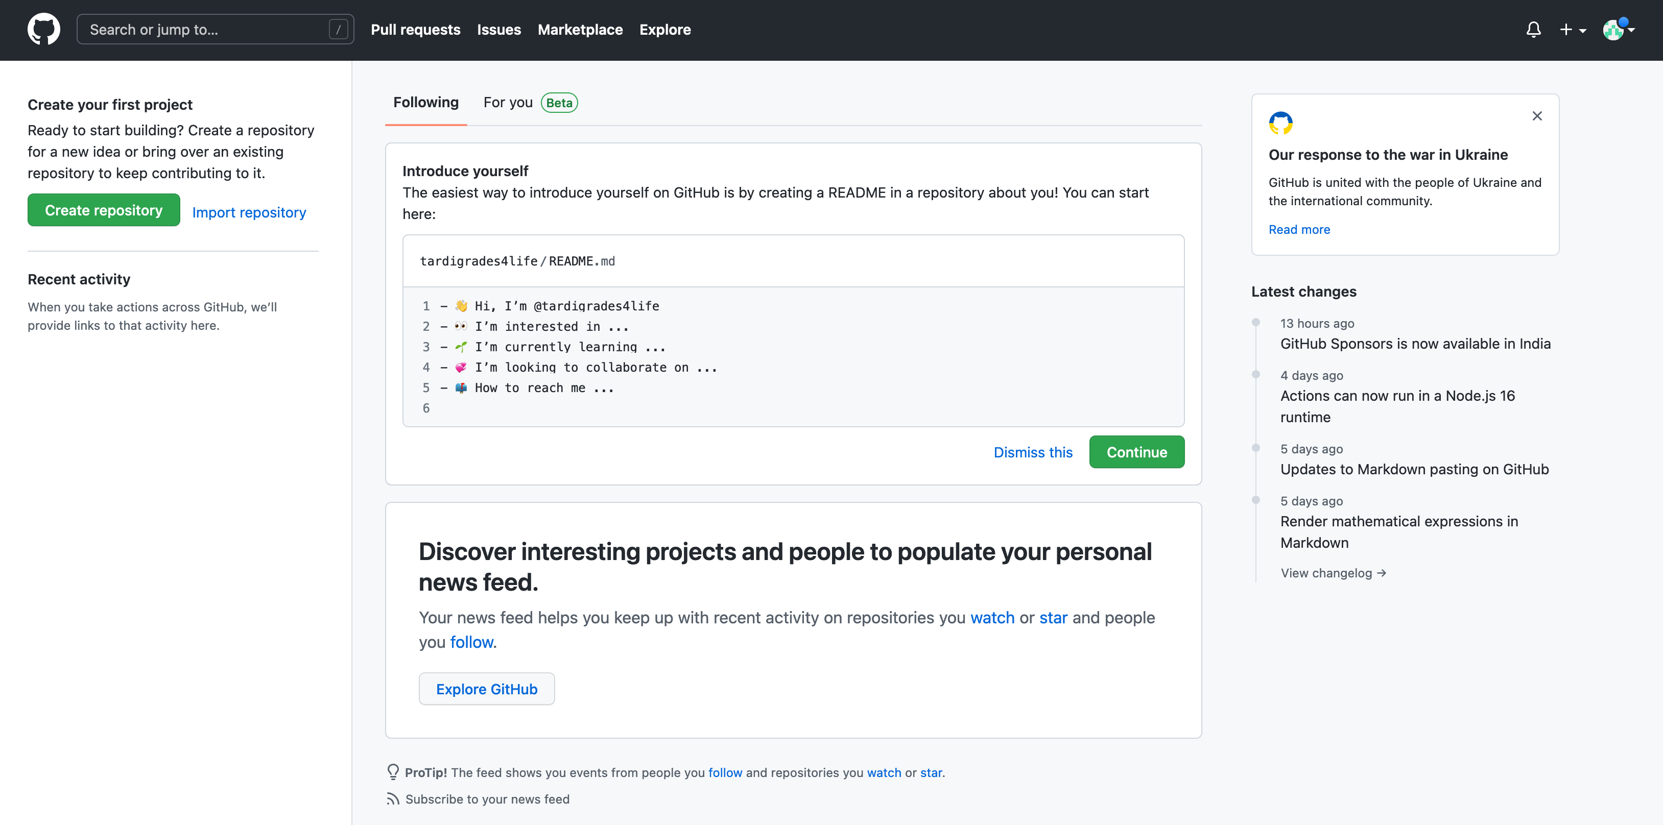Click the star link in news feed description
Screen dimensions: 1663x825
click(x=1053, y=618)
